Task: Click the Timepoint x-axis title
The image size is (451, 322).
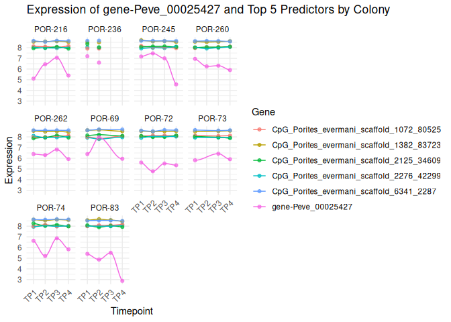Action: [132, 311]
